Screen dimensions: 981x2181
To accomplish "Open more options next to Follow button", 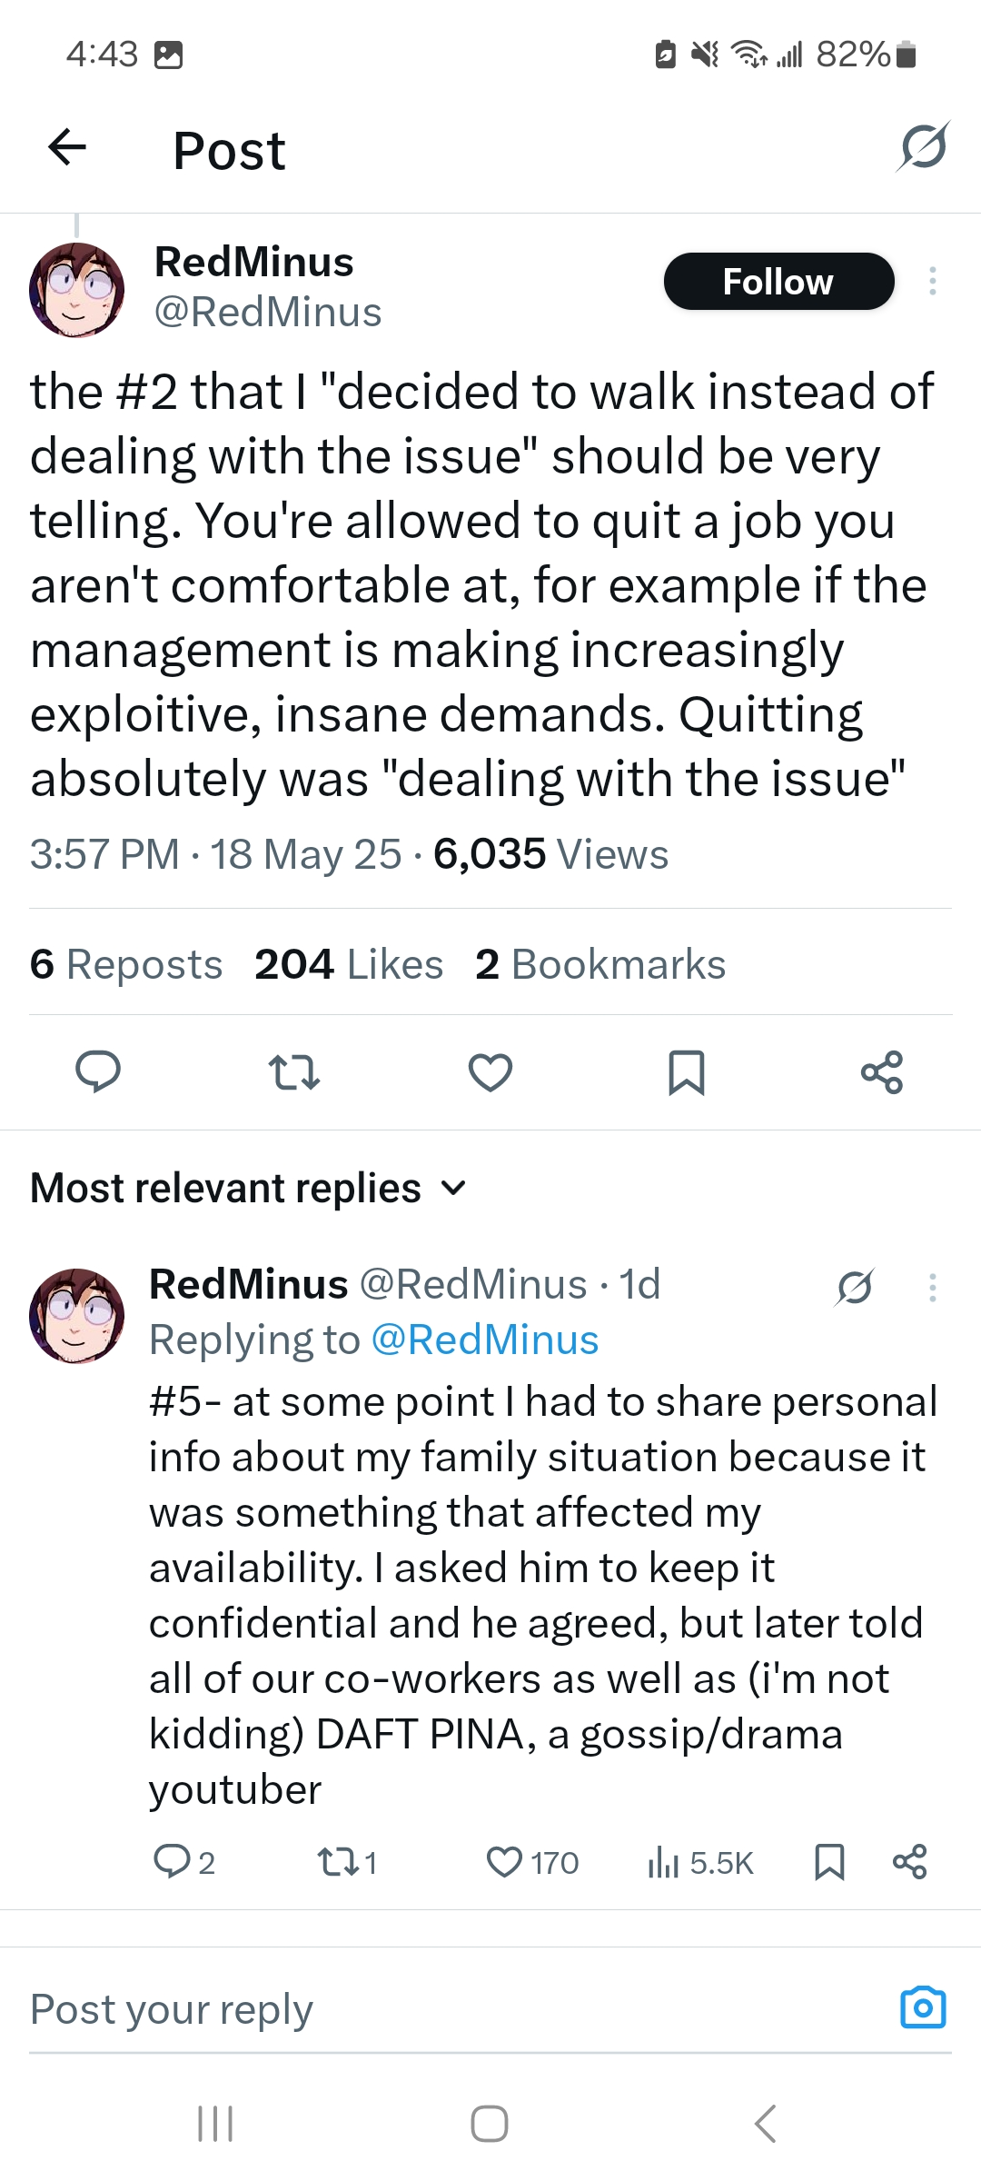I will pyautogui.click(x=932, y=282).
